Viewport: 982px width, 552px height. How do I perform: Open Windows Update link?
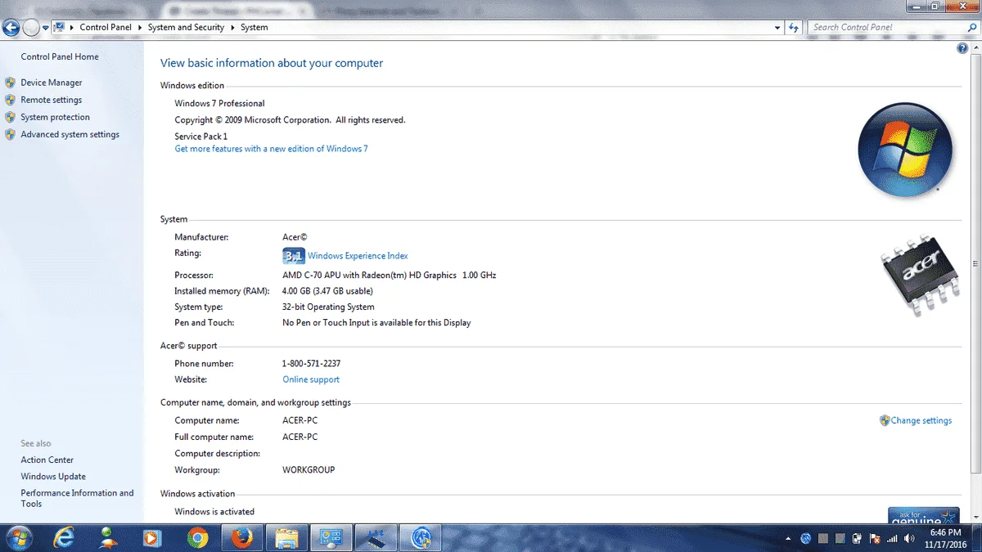tap(53, 476)
